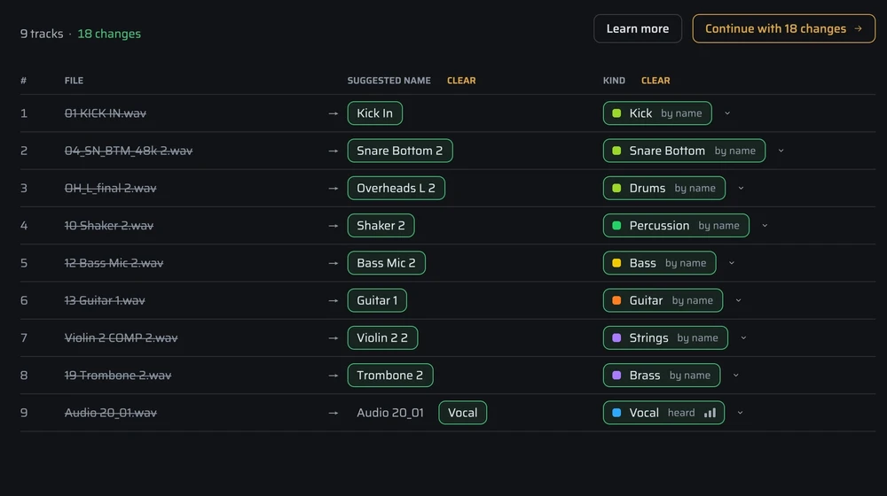Click the Bass kind chip
Image resolution: width=887 pixels, height=496 pixels.
[660, 263]
